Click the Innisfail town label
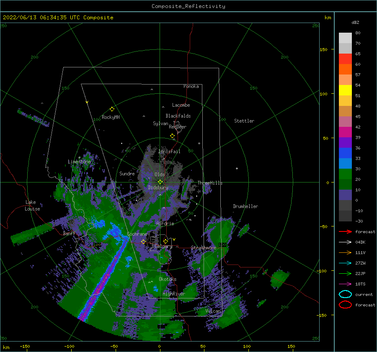This screenshot has height=352, width=377. [x=169, y=152]
